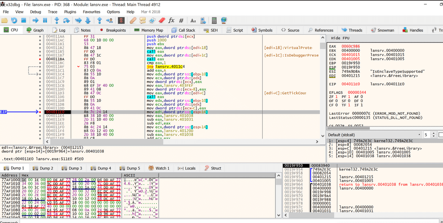Toggle breakpoint bullet at the EIP row

(40, 112)
